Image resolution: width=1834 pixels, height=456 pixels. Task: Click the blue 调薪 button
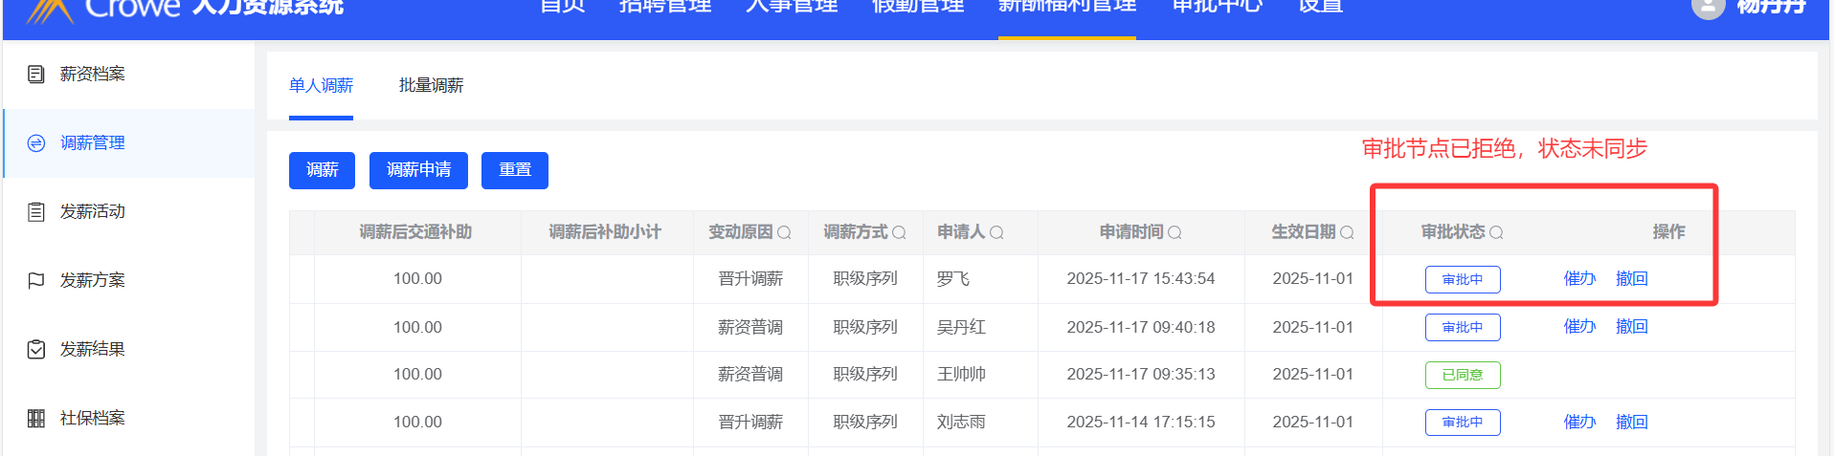click(x=323, y=170)
